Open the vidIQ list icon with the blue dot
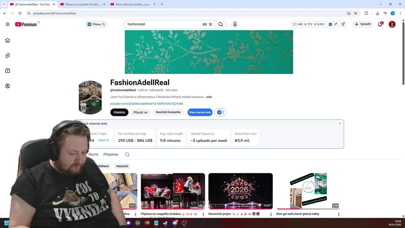The width and height of the screenshot is (405, 228). [x=335, y=24]
